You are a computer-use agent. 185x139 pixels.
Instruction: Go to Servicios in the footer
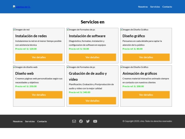pyautogui.click(x=30, y=121)
